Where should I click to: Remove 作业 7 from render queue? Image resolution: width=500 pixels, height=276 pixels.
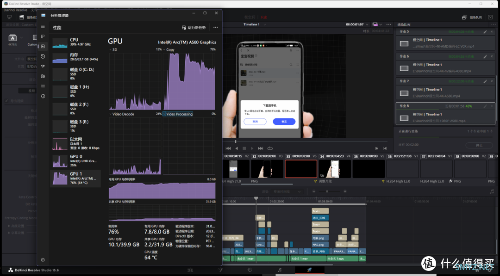[x=492, y=81]
